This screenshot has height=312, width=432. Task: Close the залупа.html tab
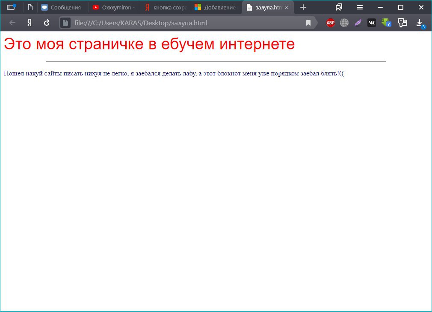point(287,7)
